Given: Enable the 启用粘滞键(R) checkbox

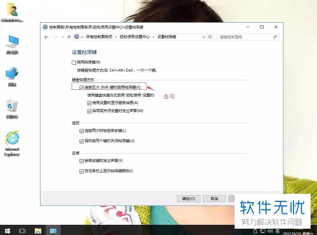Looking at the screenshot, I should pos(74,63).
